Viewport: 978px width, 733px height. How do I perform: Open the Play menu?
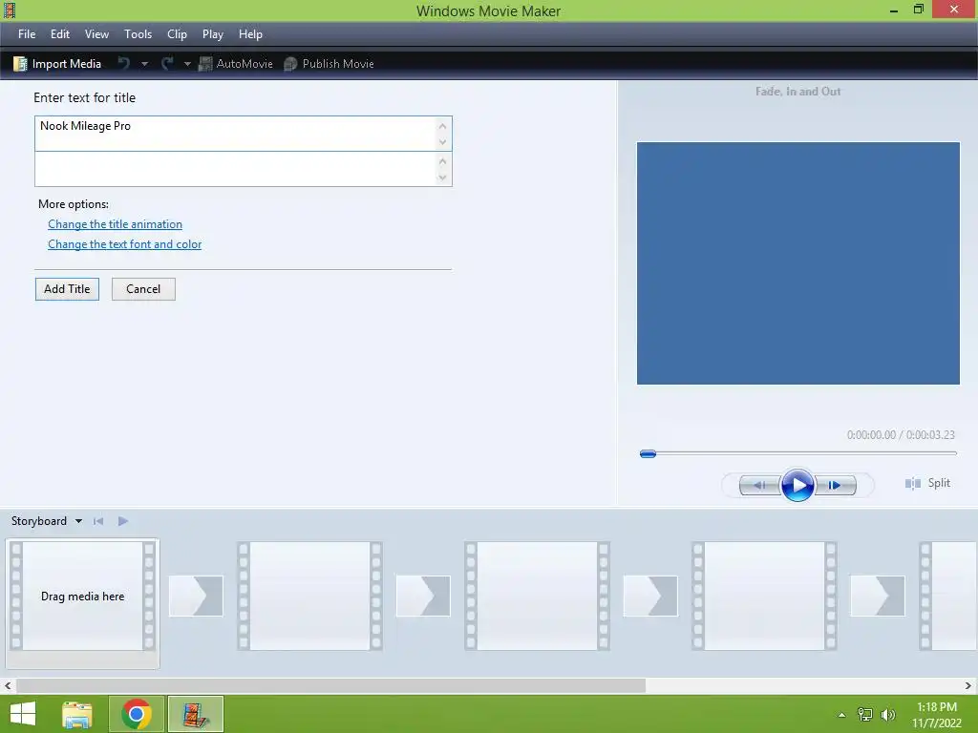(213, 34)
